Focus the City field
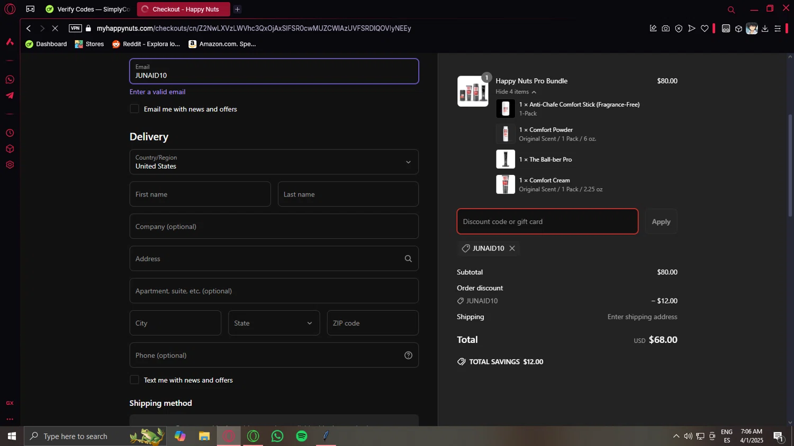Screen dimensions: 794x446 [x=175, y=323]
